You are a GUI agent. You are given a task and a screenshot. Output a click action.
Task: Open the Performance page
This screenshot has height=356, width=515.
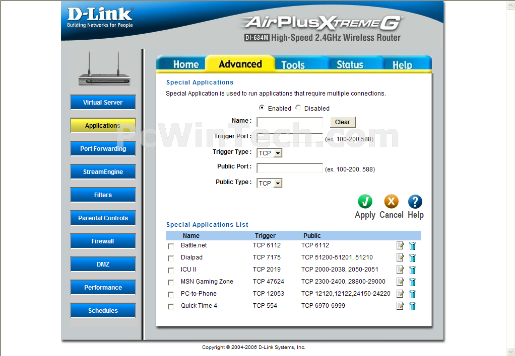[x=103, y=287]
